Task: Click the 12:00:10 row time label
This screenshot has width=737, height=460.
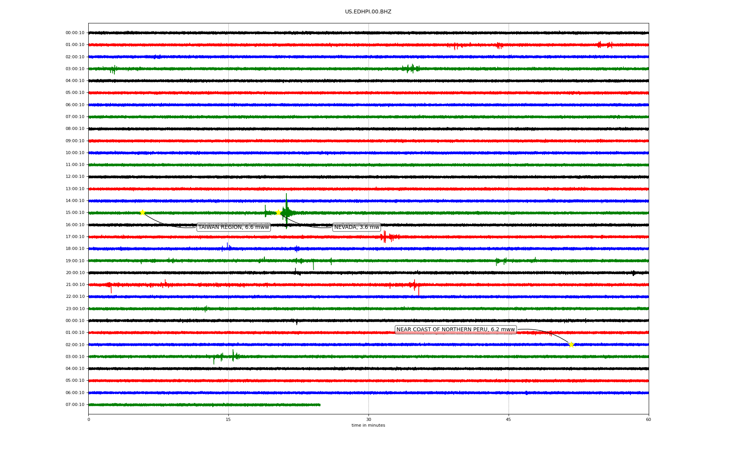Action: pyautogui.click(x=75, y=177)
